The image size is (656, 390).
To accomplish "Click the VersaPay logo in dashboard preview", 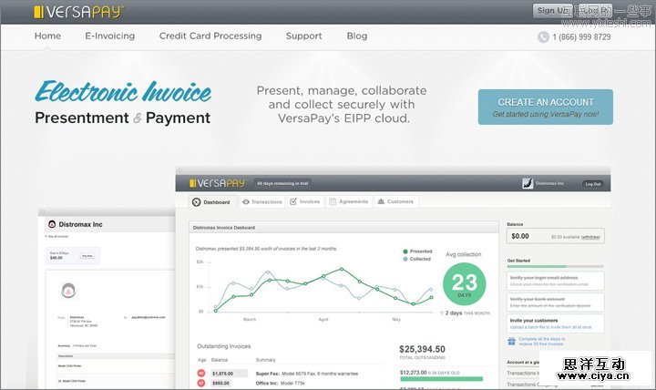I will [217, 183].
